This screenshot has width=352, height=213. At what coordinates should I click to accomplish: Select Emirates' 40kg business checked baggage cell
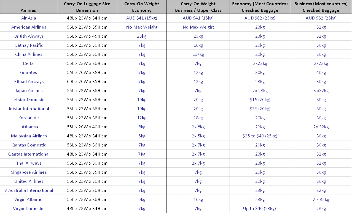click(321, 73)
